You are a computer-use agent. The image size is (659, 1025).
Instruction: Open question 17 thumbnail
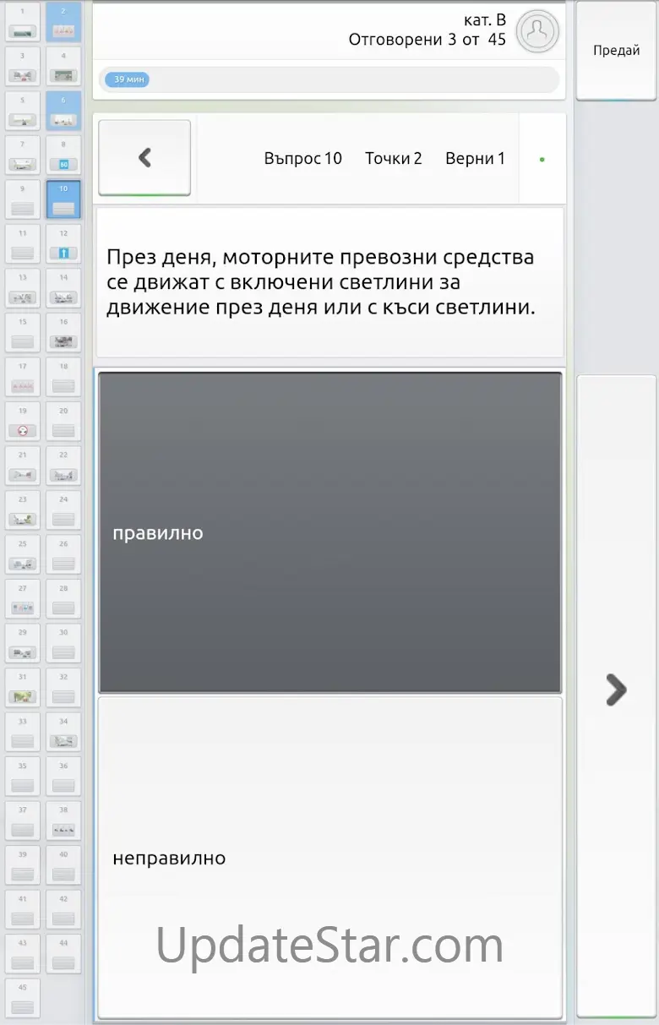pos(23,377)
